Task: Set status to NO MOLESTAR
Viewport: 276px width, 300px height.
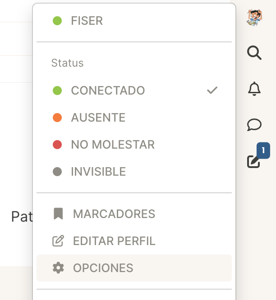Action: [113, 145]
